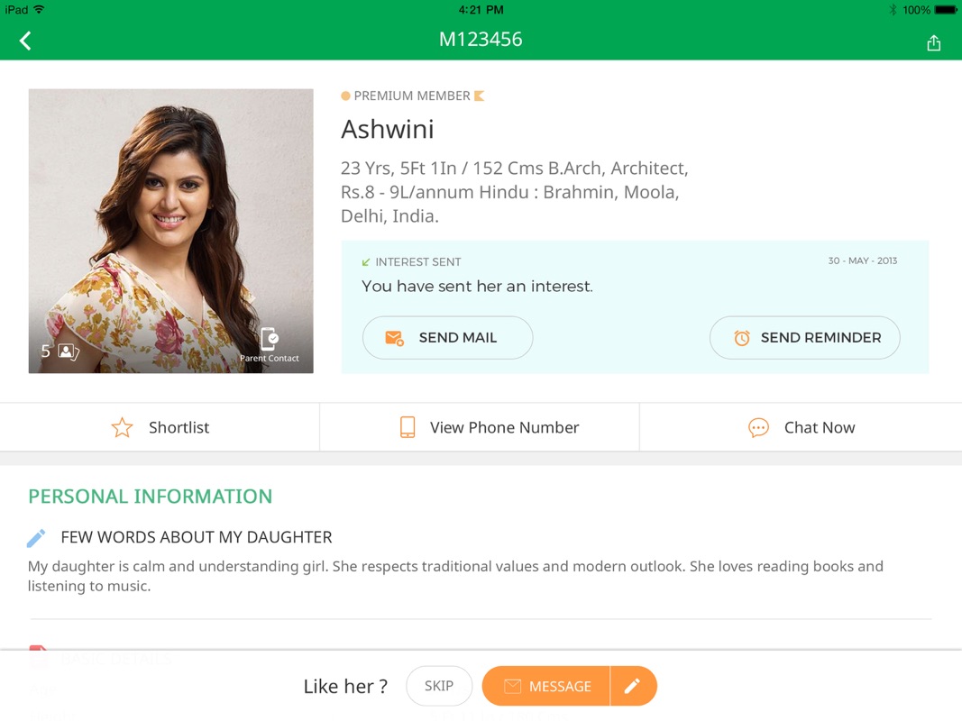The height and width of the screenshot is (721, 962).
Task: Tap the premium member flag icon
Action: coord(479,96)
